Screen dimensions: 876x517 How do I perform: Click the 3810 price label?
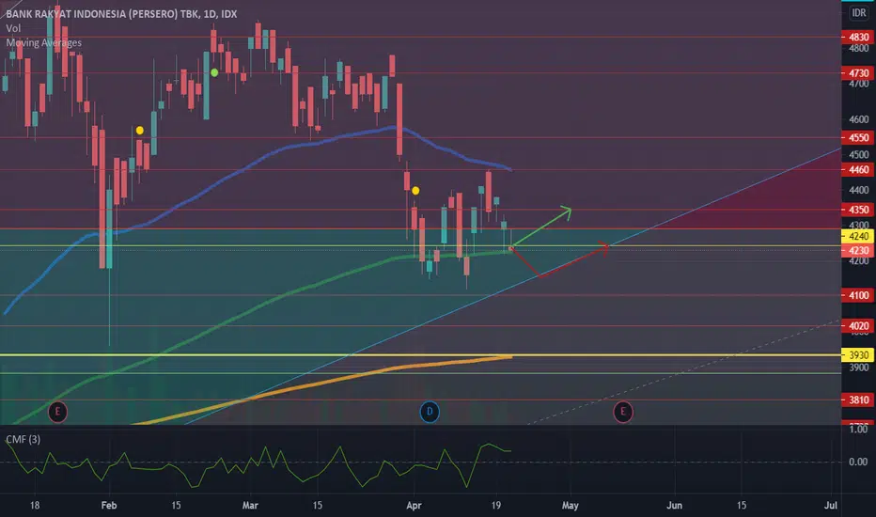tap(858, 399)
